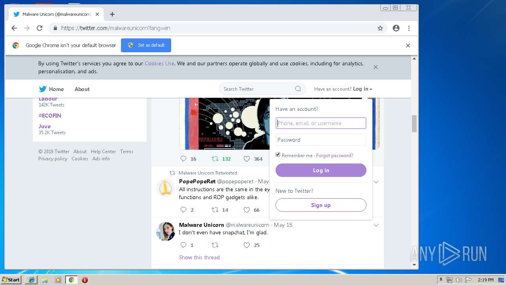This screenshot has width=506, height=285.
Task: Open PopePopeRet's avatar
Action: point(166,188)
